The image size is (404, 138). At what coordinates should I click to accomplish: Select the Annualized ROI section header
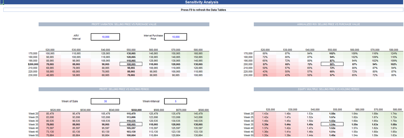point(328,24)
